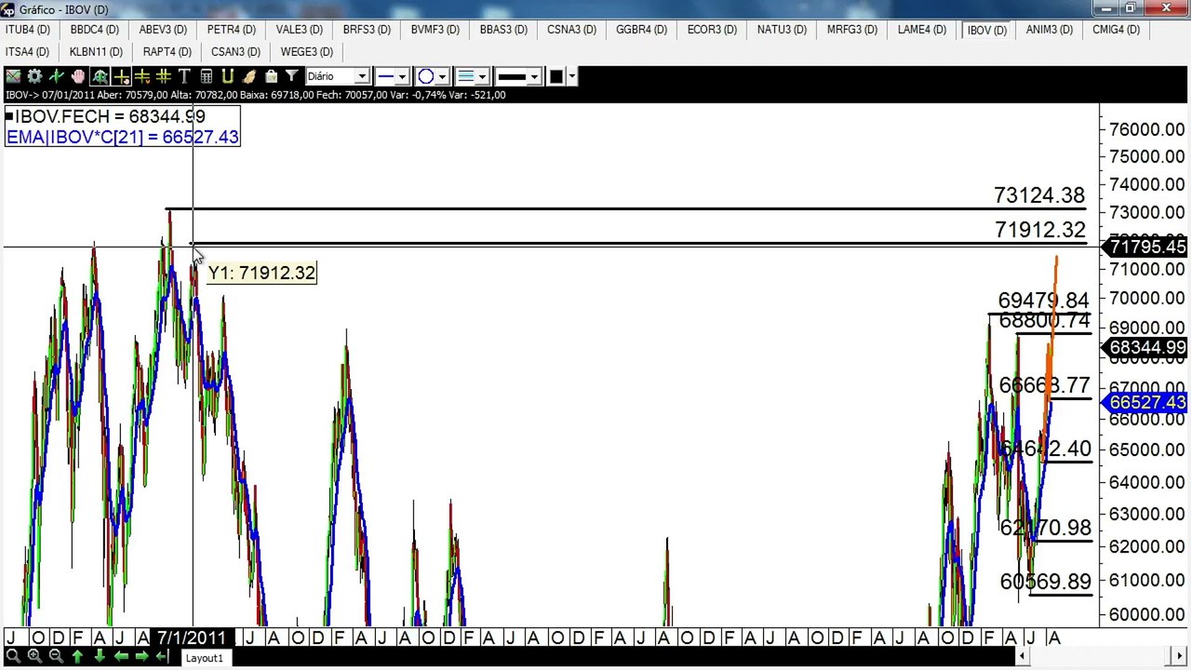1191x670 pixels.
Task: Select the Layout1 tab
Action: pos(205,658)
